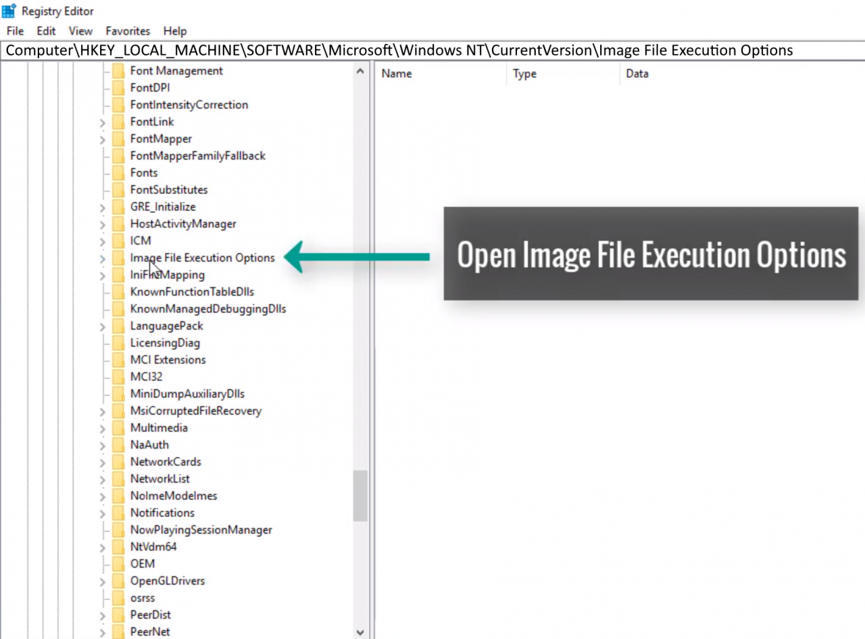The width and height of the screenshot is (865, 639).
Task: Click the folder icon next to NetworkCards
Action: click(x=118, y=462)
